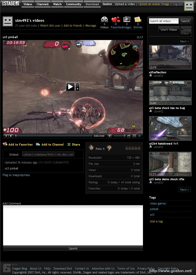This screenshot has width=196, height=275.
Task: Open the Entries notepad icon
Action: point(138,19)
